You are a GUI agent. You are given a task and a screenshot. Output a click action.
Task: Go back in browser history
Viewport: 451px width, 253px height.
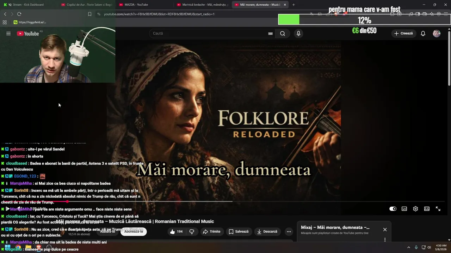coord(5,14)
